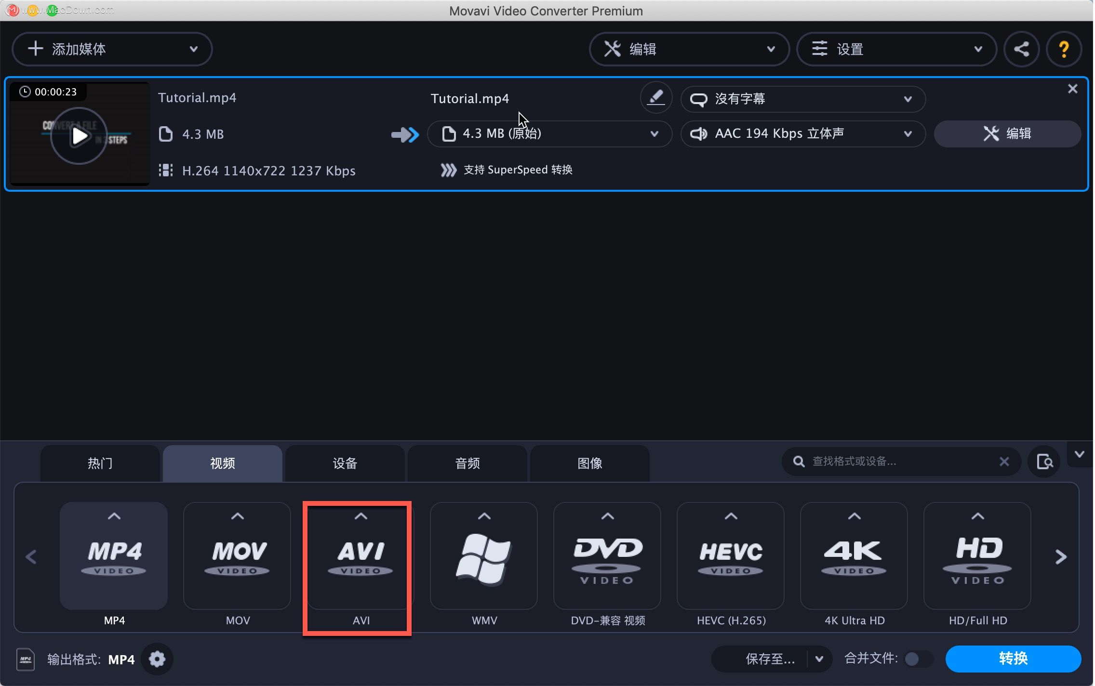Switch to the 设备 devices tab
Image resolution: width=1095 pixels, height=686 pixels.
tap(345, 463)
